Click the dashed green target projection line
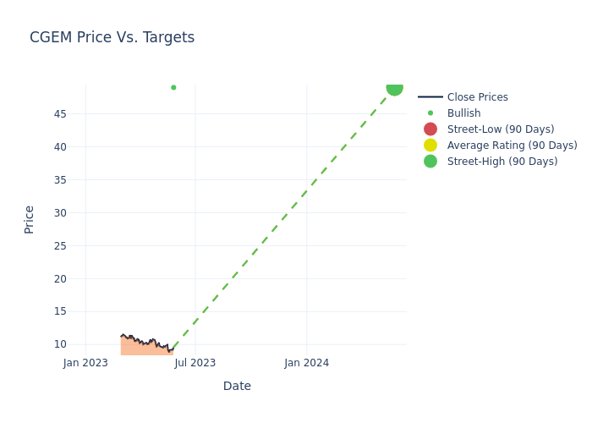 point(283,217)
